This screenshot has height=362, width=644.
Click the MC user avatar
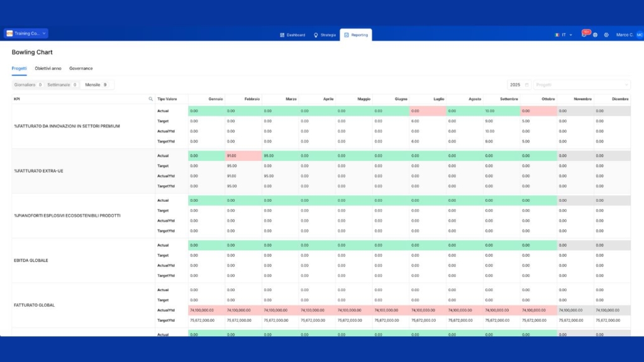[639, 35]
